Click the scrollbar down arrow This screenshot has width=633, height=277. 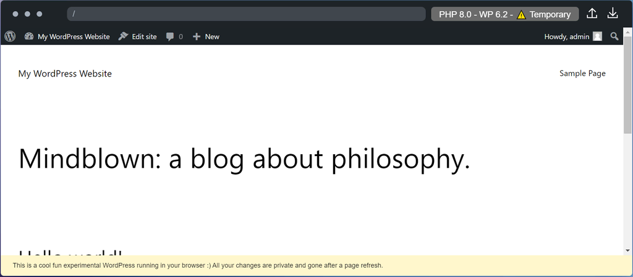[x=628, y=250]
